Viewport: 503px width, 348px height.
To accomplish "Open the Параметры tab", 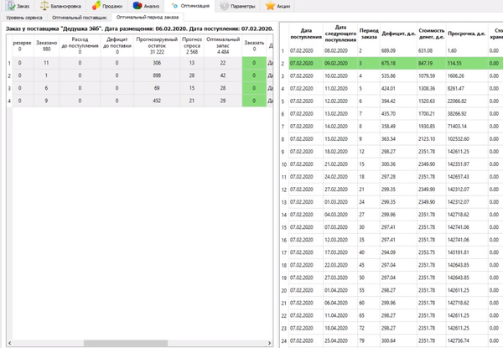I will (238, 6).
